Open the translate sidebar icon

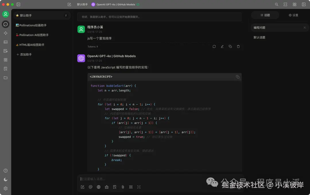(5, 51)
